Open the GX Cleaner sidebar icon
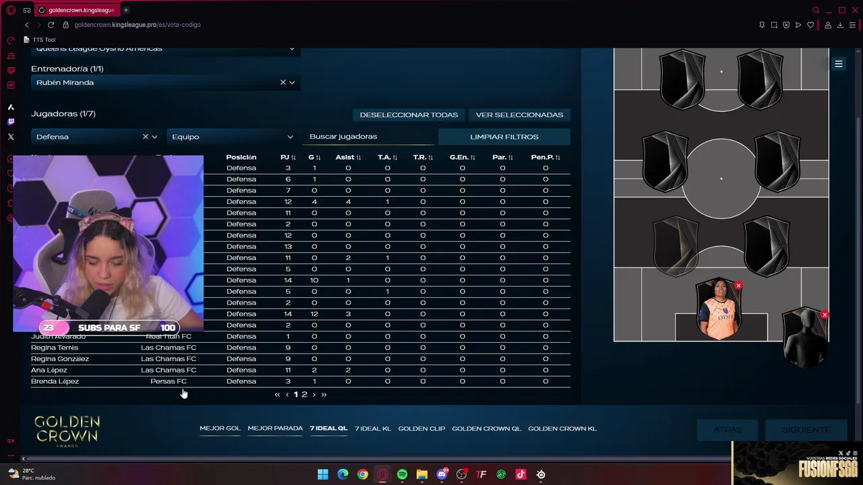 click(x=11, y=55)
